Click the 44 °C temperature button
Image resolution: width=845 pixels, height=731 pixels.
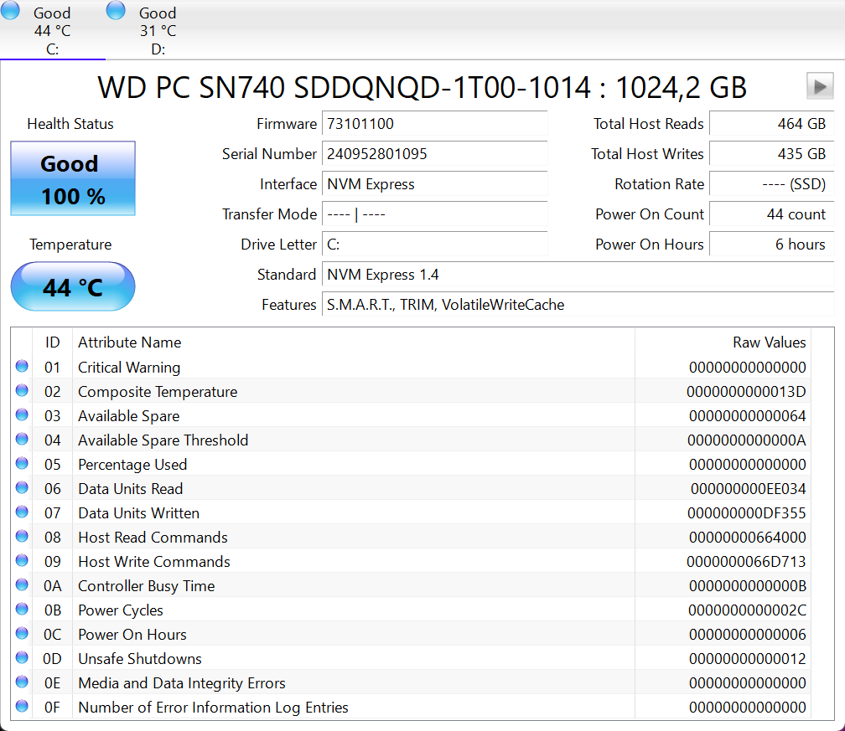[73, 287]
